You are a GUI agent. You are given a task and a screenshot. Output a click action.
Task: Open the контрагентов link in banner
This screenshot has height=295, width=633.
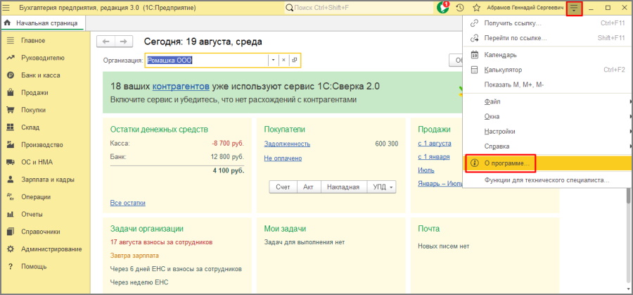click(181, 87)
